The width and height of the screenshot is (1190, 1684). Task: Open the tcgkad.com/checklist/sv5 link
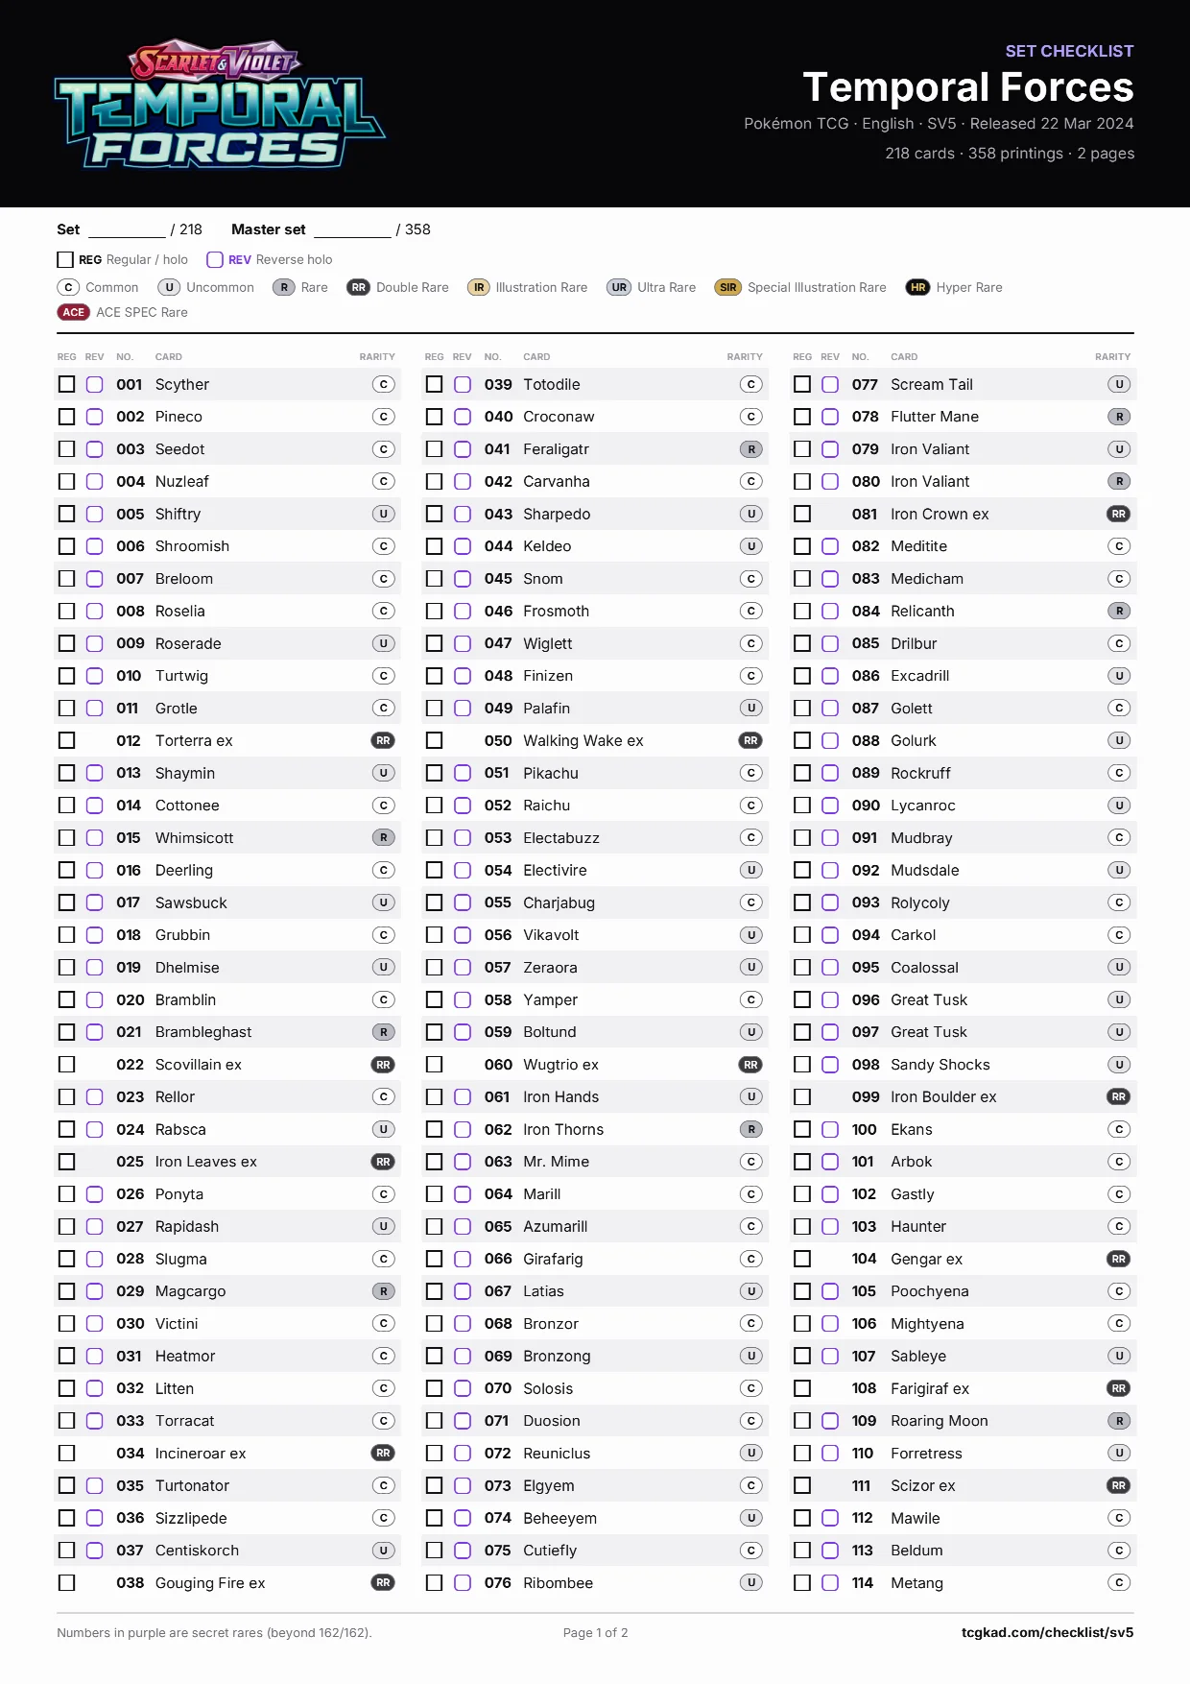point(1047,1632)
